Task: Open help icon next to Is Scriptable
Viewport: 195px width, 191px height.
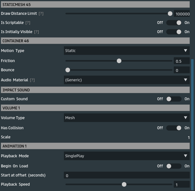Action: pos(28,23)
